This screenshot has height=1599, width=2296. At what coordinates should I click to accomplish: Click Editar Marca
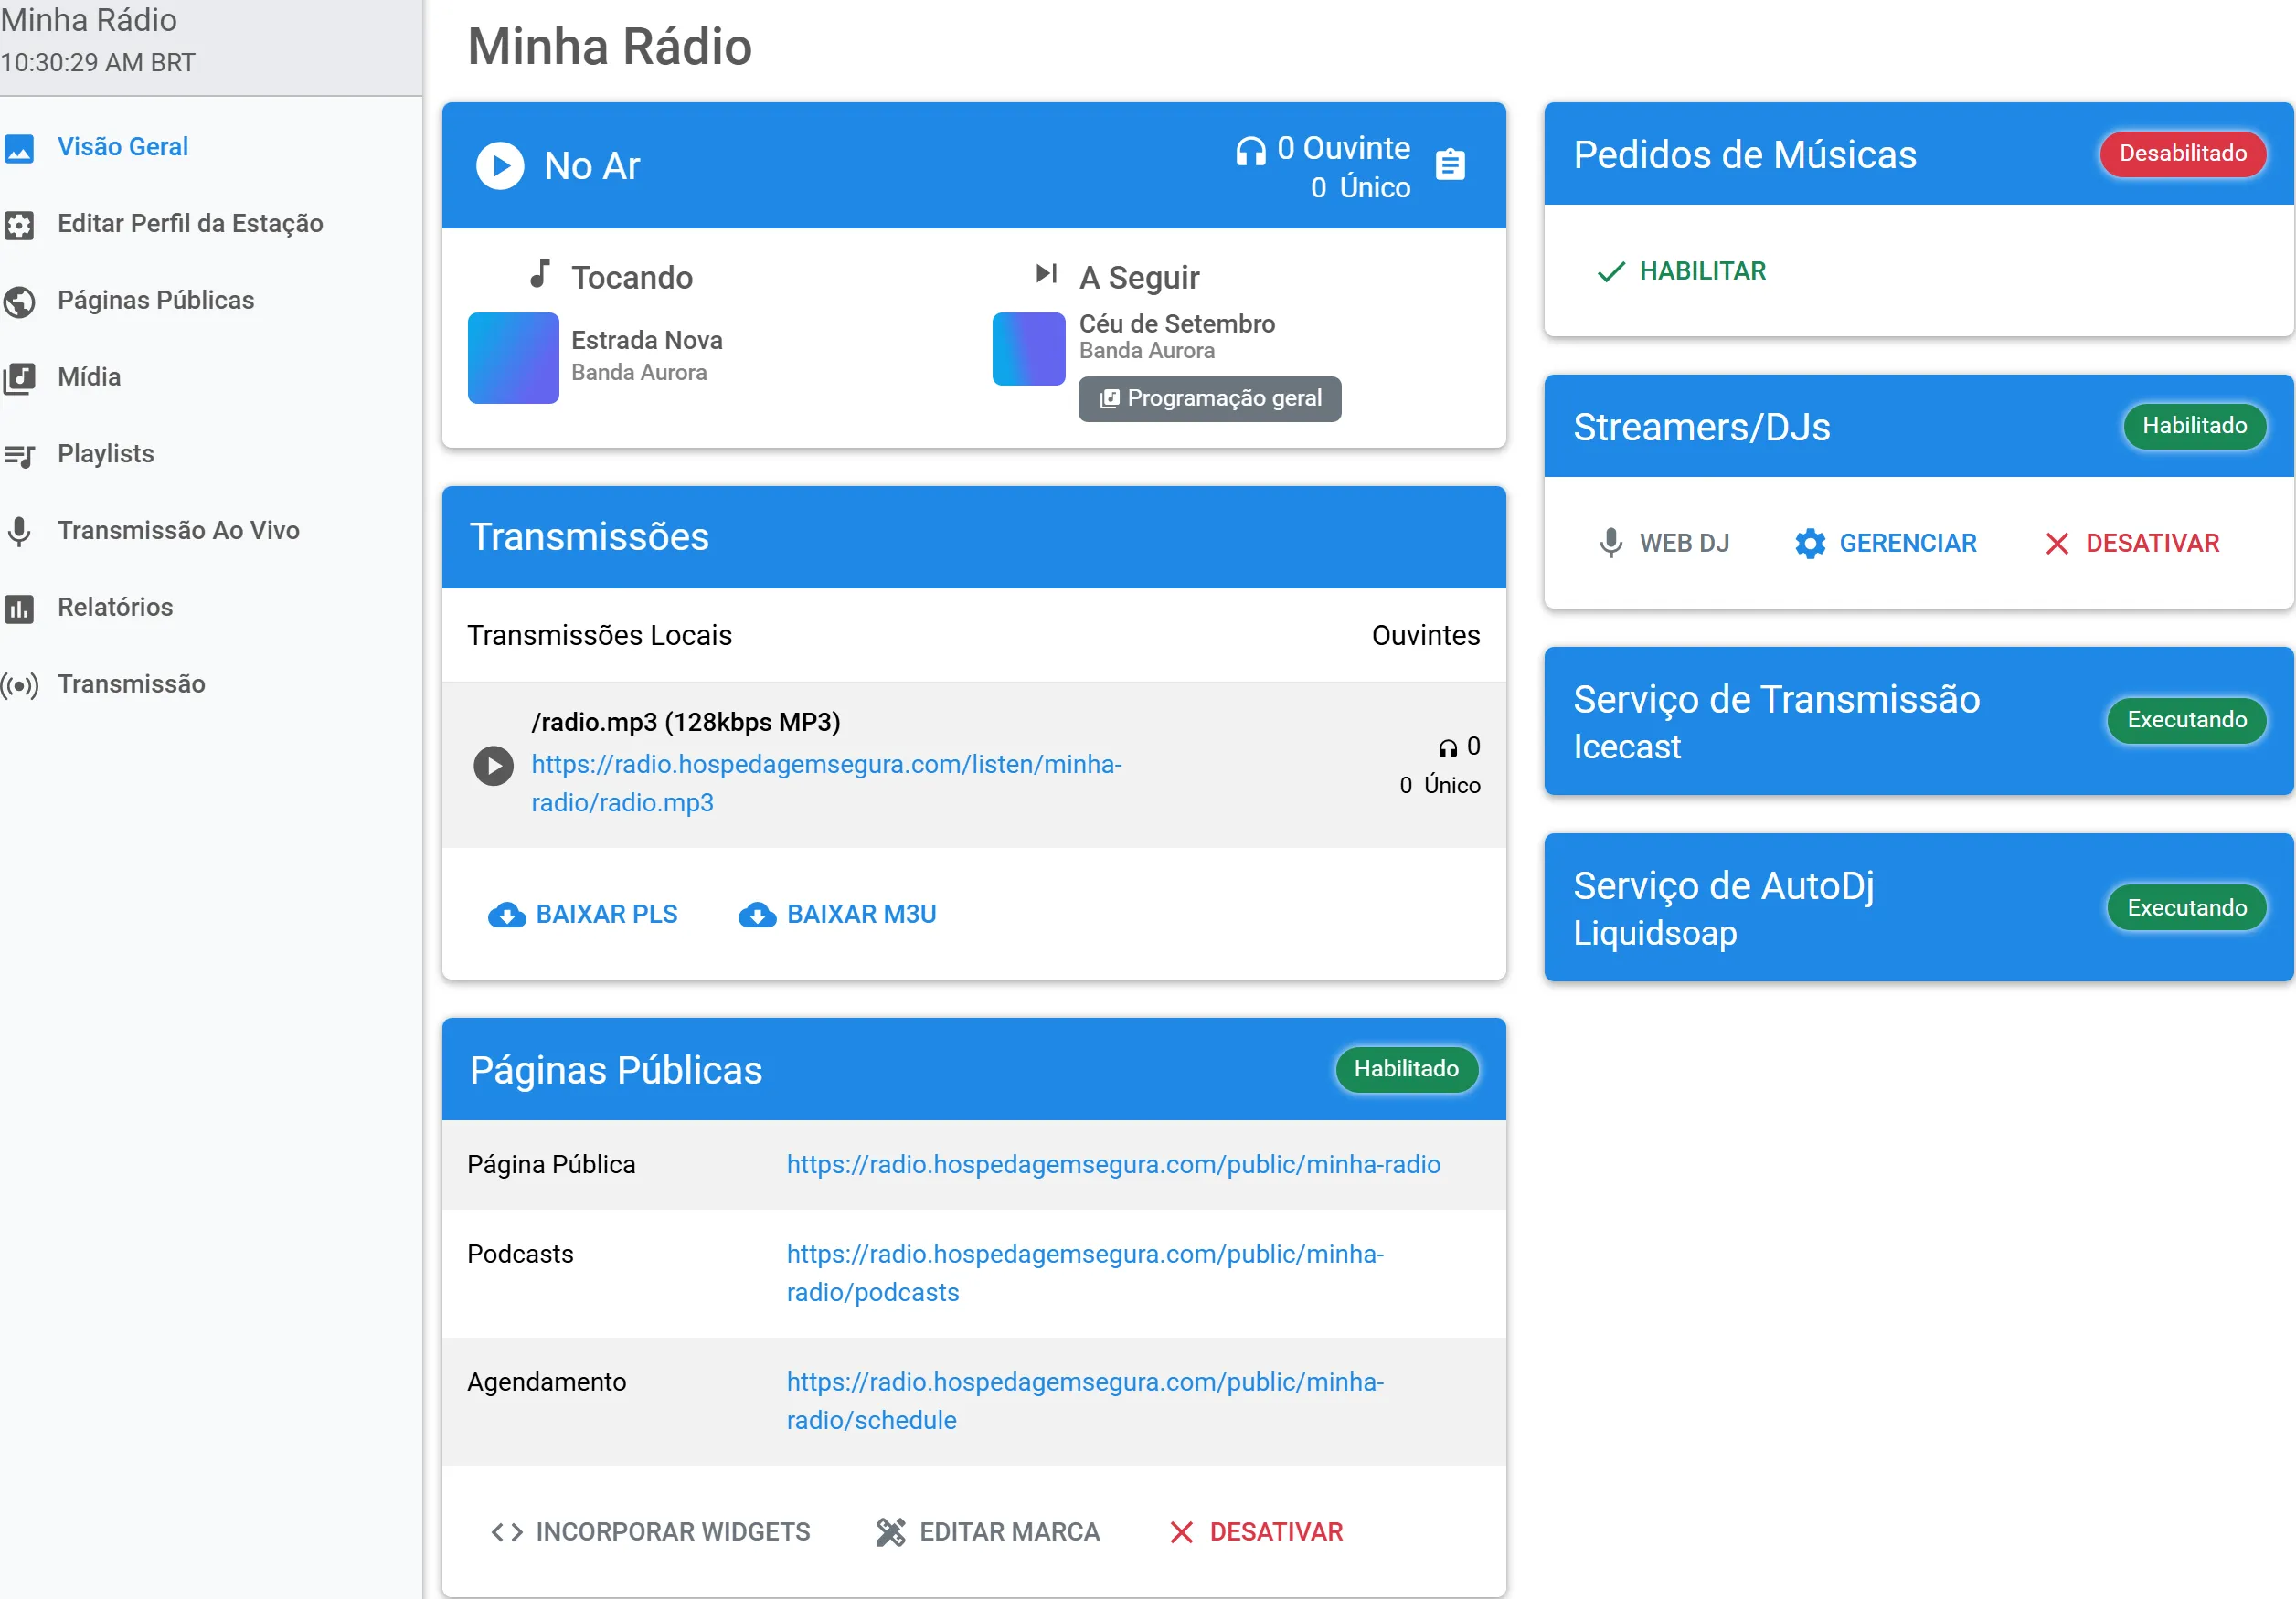click(988, 1532)
